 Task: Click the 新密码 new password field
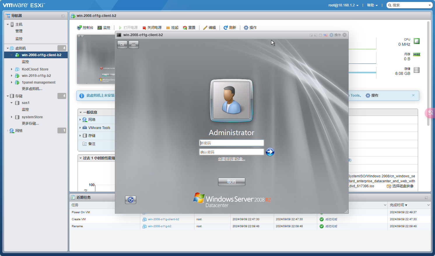(x=231, y=143)
